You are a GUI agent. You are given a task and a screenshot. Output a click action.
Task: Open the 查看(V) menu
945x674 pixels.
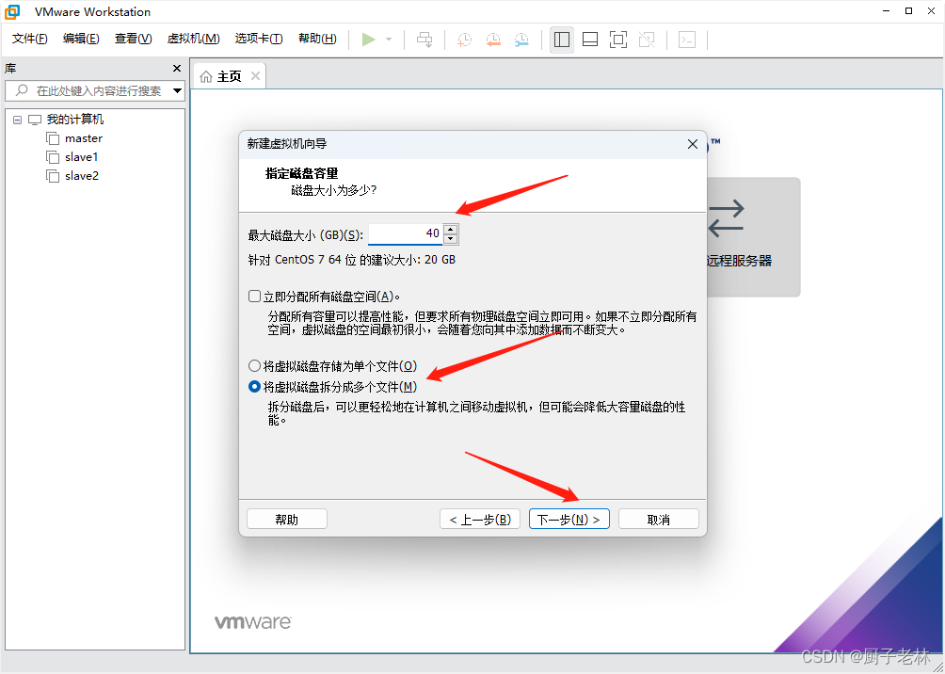[134, 39]
